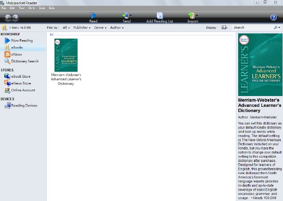
Task: Click the BOOKSHELF section heading
Action: 10,34
